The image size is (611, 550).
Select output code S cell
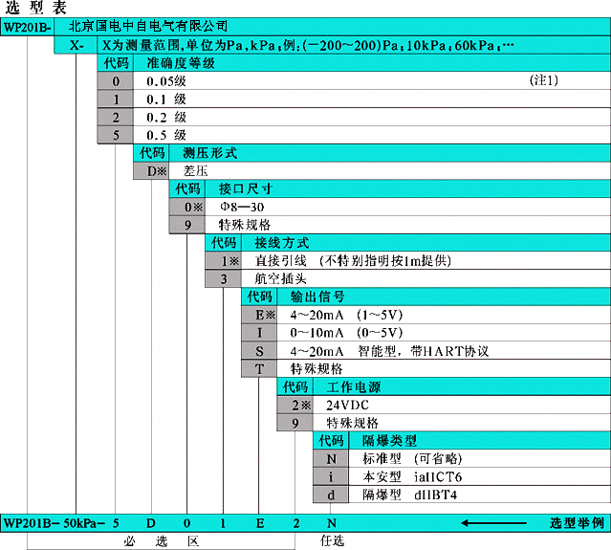(259, 351)
